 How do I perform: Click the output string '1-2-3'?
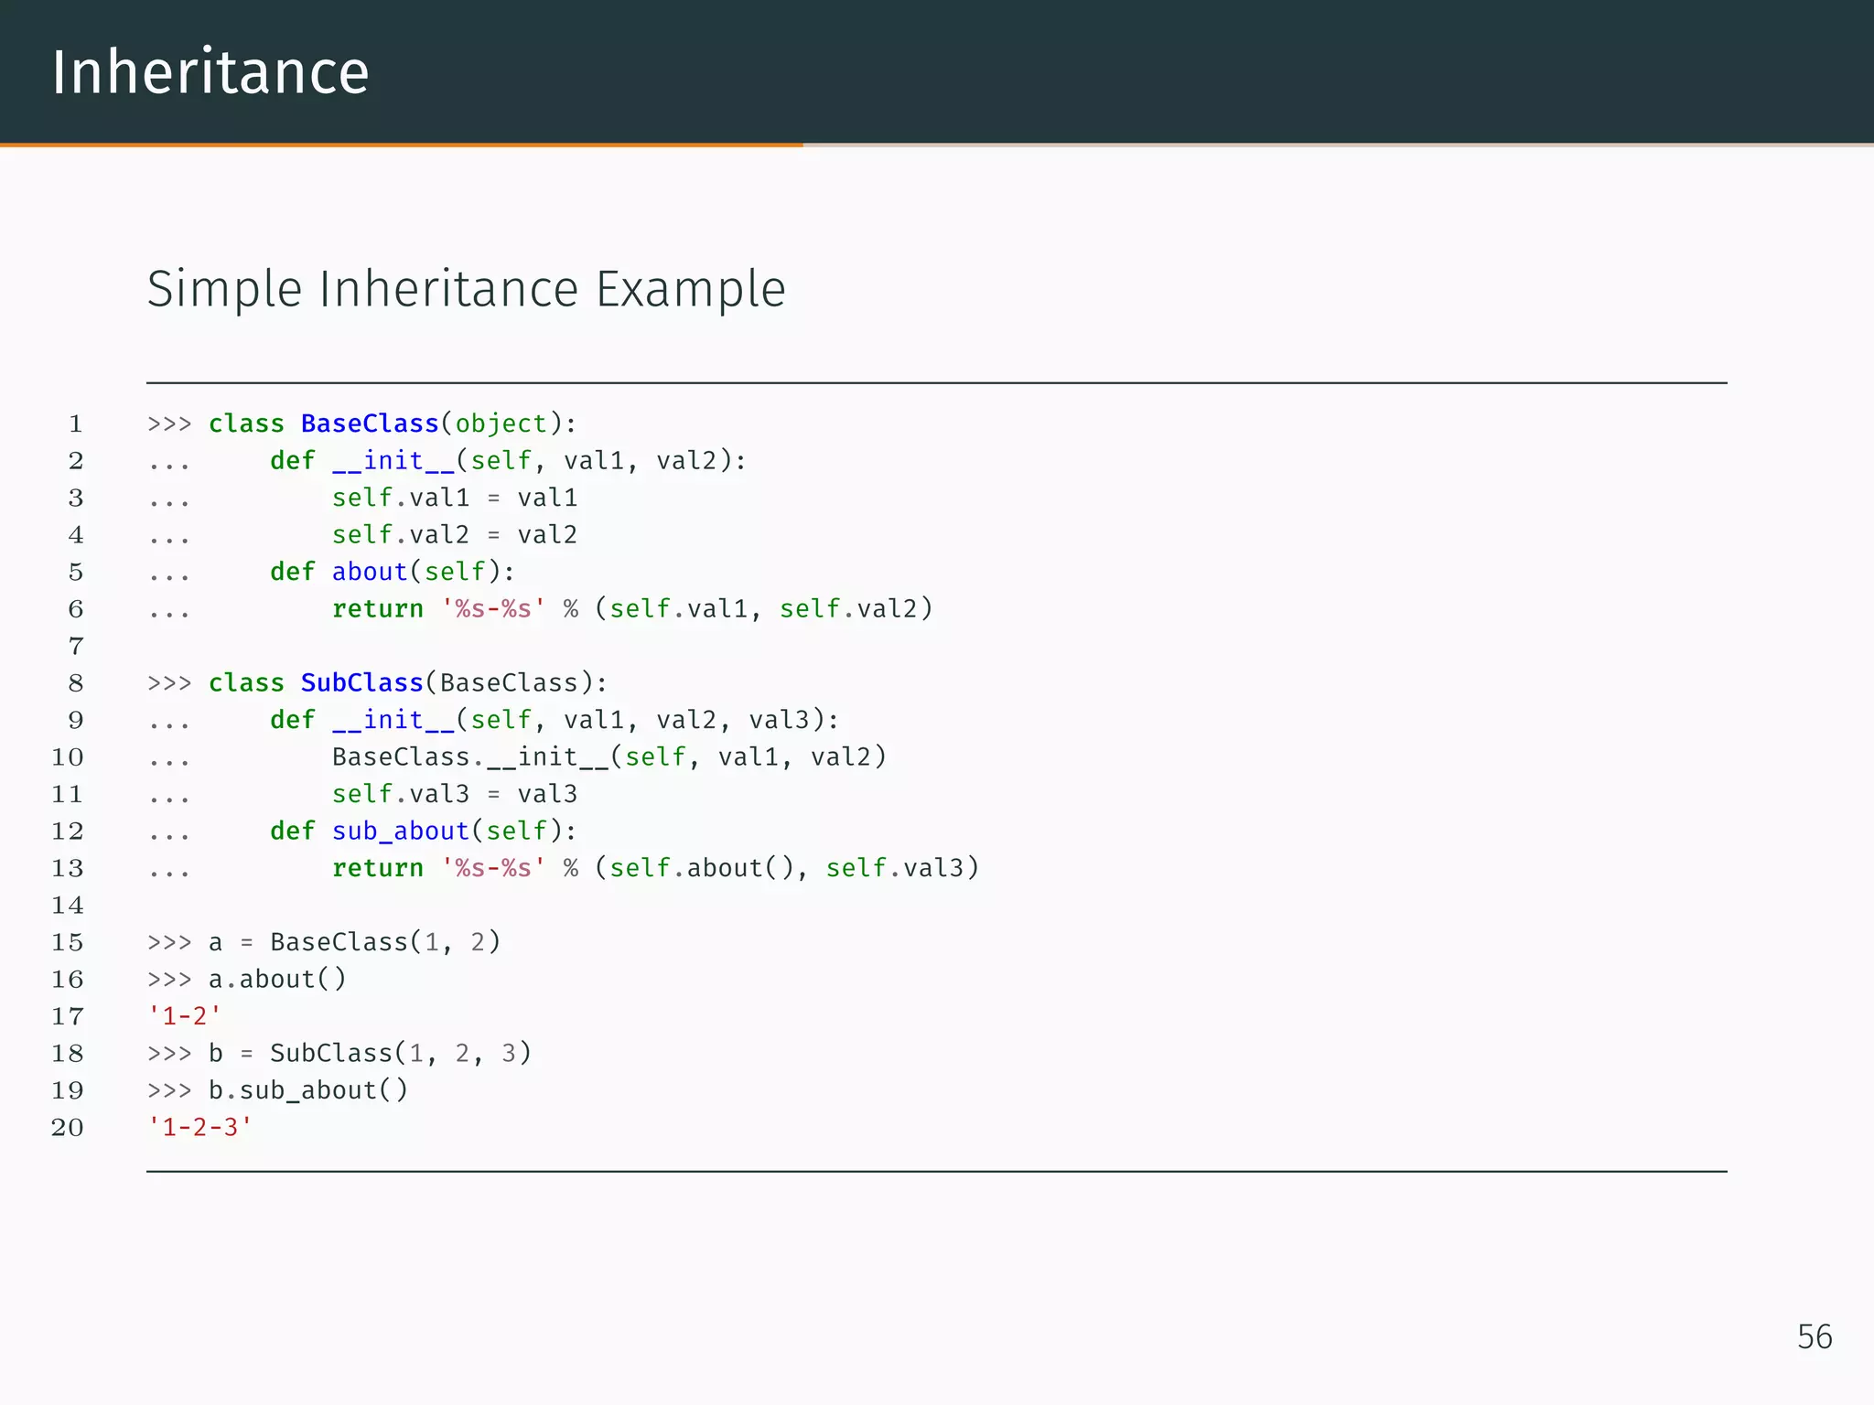[x=199, y=1128]
